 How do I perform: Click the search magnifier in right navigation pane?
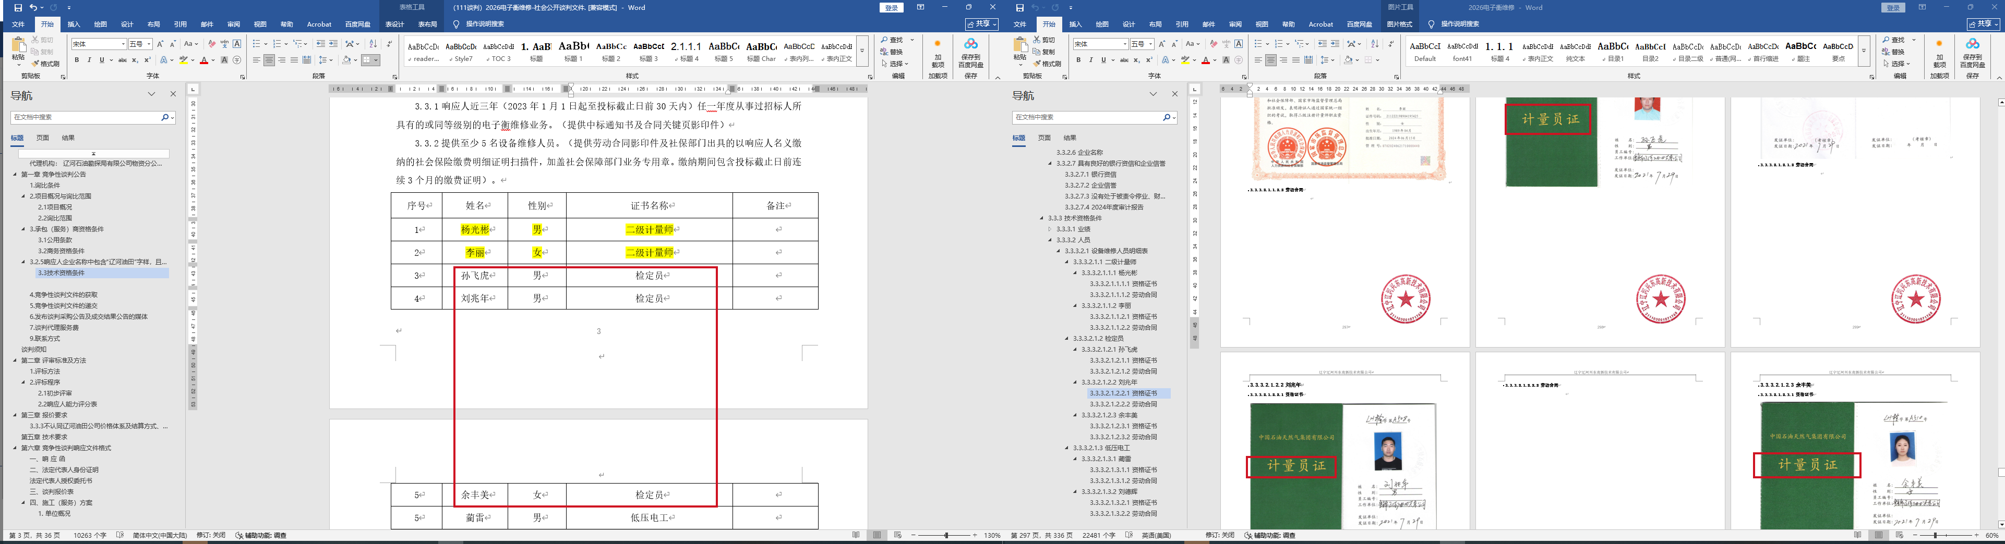pyautogui.click(x=1166, y=117)
